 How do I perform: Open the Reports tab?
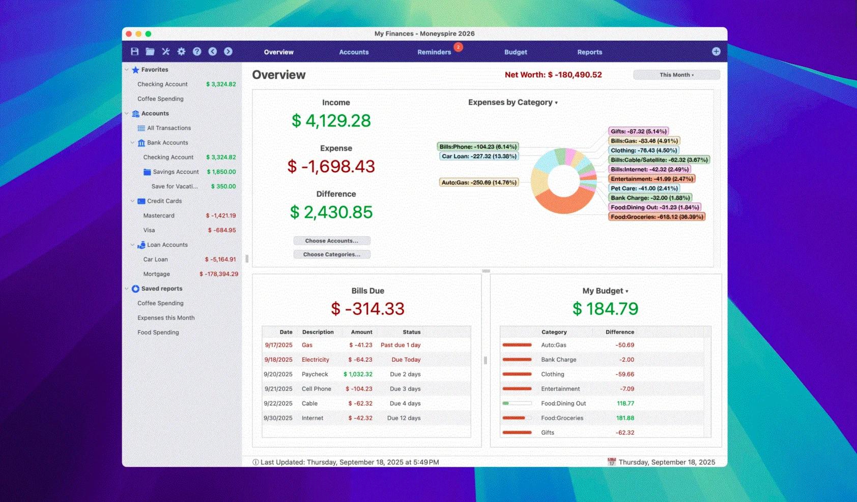coord(589,52)
